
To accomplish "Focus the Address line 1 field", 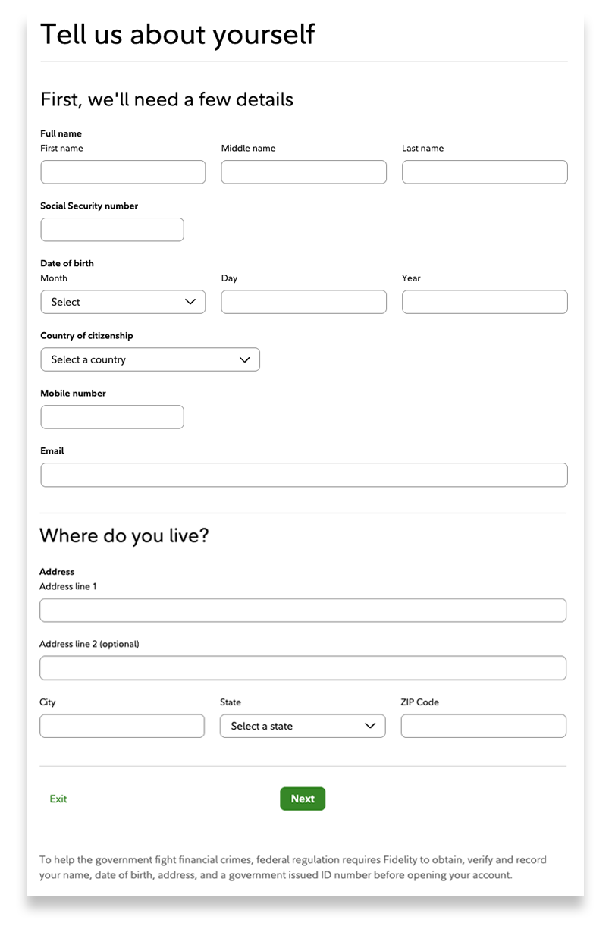I will click(303, 611).
